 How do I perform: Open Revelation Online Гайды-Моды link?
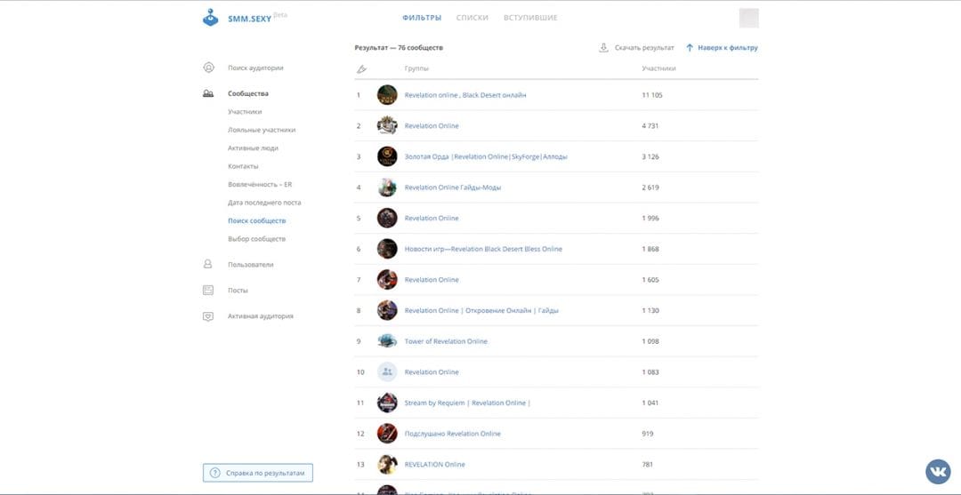click(453, 188)
